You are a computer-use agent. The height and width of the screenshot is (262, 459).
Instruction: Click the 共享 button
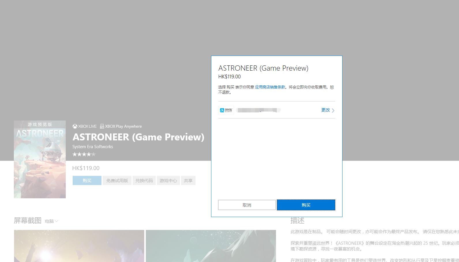click(x=188, y=180)
